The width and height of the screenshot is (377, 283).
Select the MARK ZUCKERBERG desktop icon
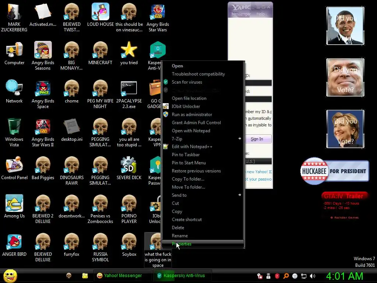[14, 17]
